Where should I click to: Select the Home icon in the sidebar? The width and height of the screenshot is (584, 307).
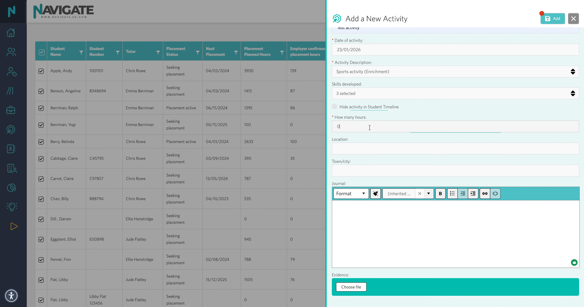[11, 33]
